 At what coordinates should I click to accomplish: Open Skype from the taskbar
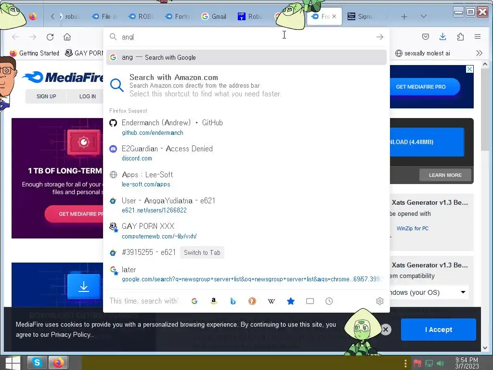37,363
